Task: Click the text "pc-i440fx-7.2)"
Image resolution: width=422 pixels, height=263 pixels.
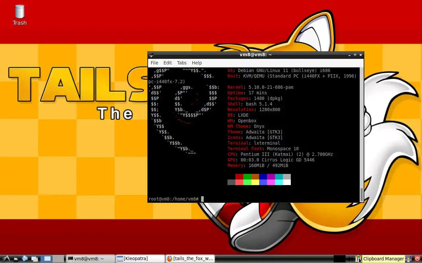Action: click(167, 82)
